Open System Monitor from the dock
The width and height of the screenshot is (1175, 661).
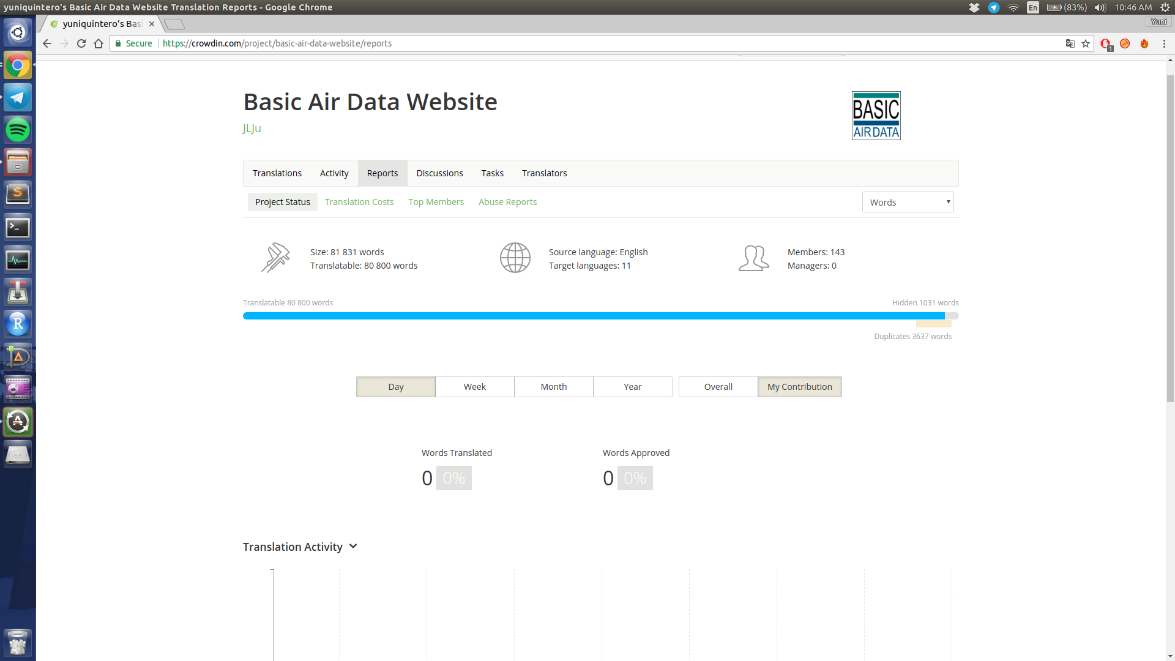18,260
